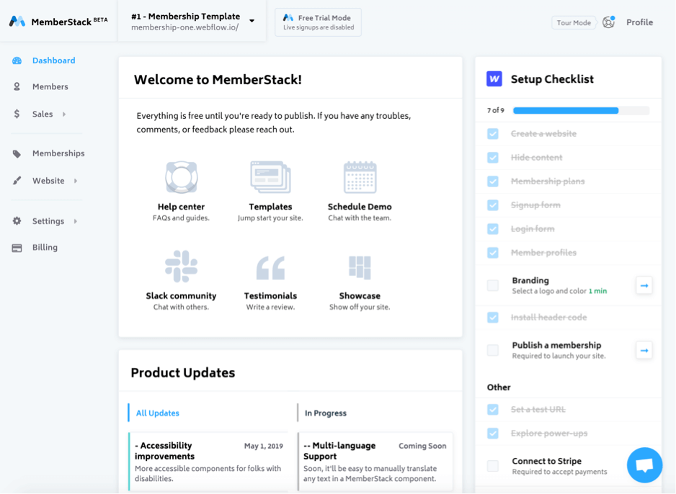Click the Website paintbrush icon
Image resolution: width=676 pixels, height=494 pixels.
point(17,181)
